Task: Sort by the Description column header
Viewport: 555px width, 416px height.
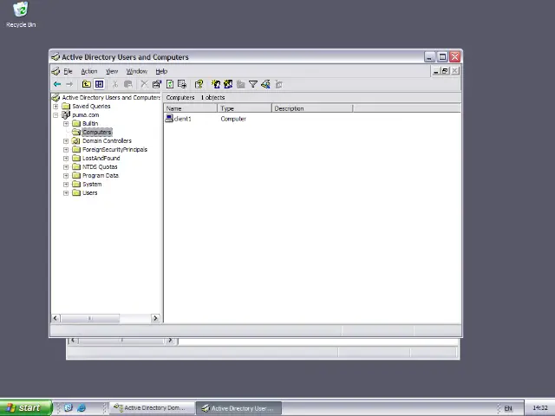Action: pos(312,108)
